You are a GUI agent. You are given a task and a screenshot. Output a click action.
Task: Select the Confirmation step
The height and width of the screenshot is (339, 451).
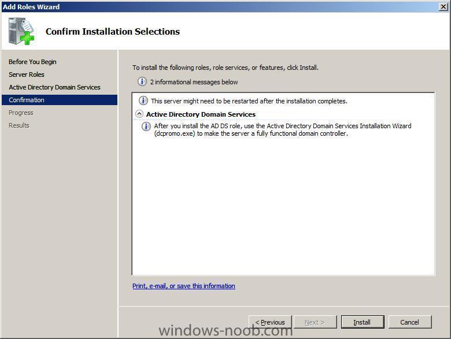pos(60,100)
